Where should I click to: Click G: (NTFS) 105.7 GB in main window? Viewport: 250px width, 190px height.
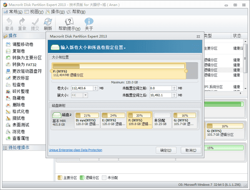click(225, 131)
